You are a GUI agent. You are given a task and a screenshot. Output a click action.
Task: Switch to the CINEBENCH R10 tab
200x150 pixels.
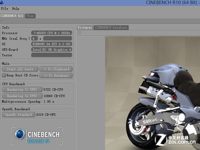(12, 16)
